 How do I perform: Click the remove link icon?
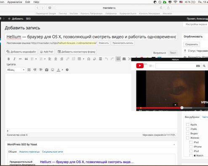pyautogui.click(x=73, y=59)
